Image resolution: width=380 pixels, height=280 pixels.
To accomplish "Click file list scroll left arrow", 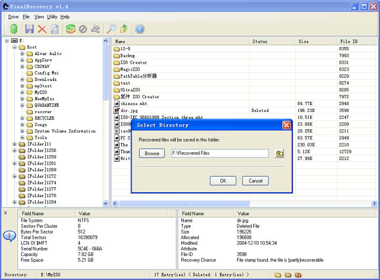I will (115, 203).
